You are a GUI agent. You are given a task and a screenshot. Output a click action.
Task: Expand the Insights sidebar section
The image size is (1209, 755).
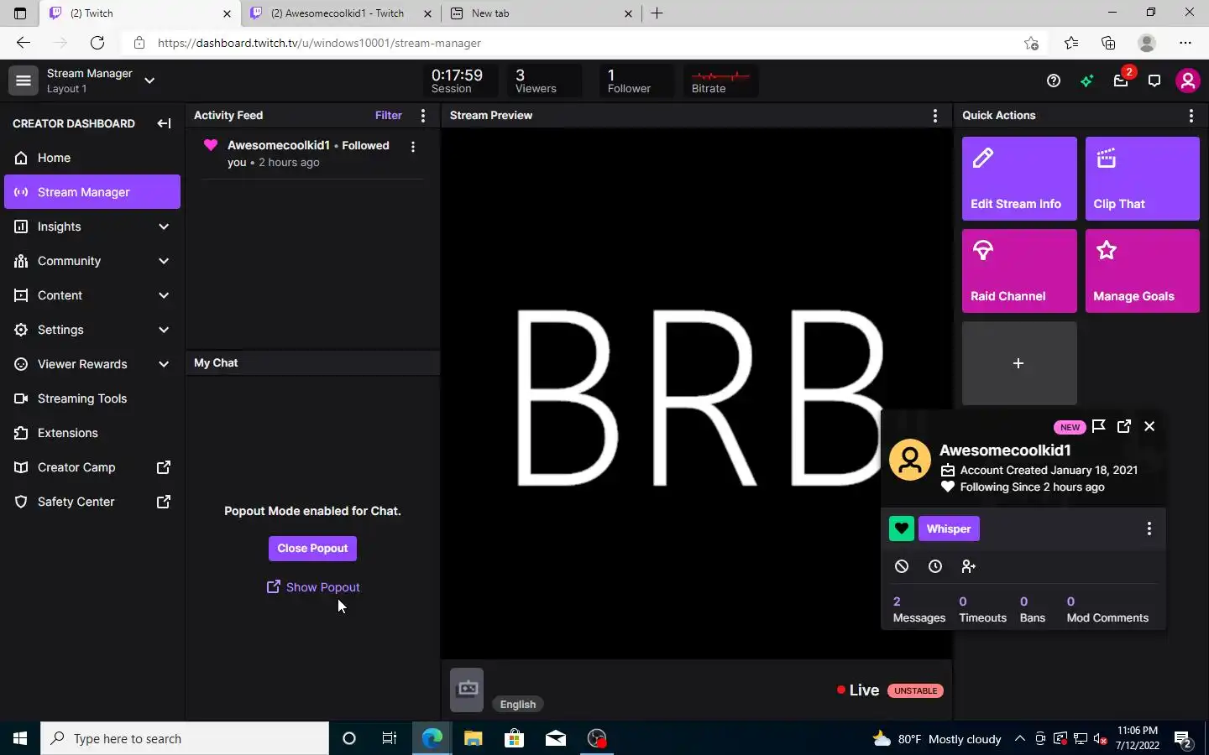(164, 226)
